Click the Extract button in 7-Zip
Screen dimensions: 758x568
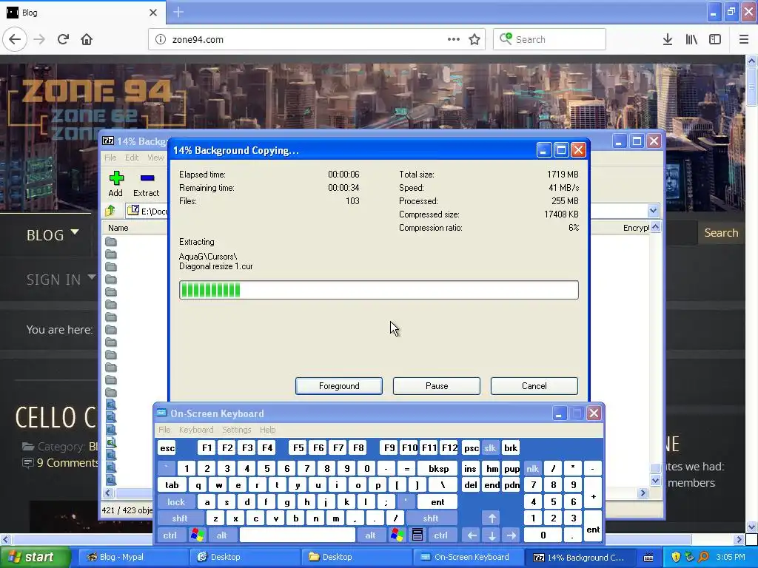click(x=146, y=184)
